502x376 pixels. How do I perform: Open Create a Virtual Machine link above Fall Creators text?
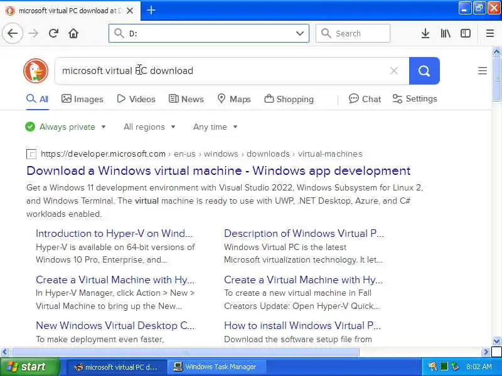(x=304, y=279)
